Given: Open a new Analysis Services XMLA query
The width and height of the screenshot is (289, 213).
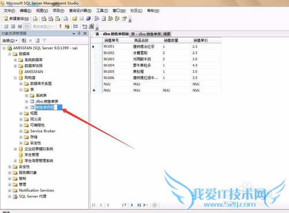Looking at the screenshot, I should 58,18.
